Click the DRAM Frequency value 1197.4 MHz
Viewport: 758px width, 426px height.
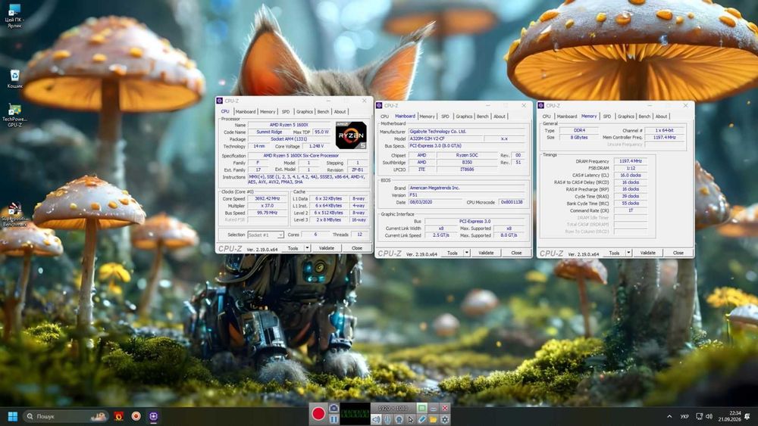[x=631, y=161]
